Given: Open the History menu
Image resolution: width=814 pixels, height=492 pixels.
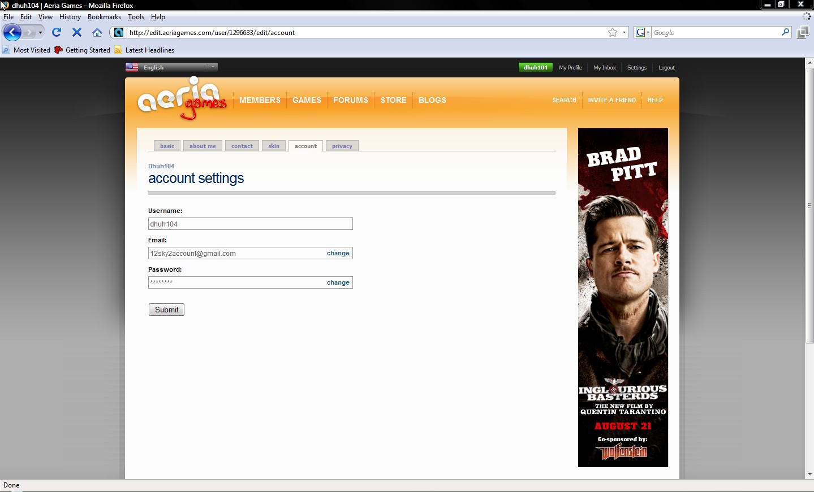Looking at the screenshot, I should 70,17.
